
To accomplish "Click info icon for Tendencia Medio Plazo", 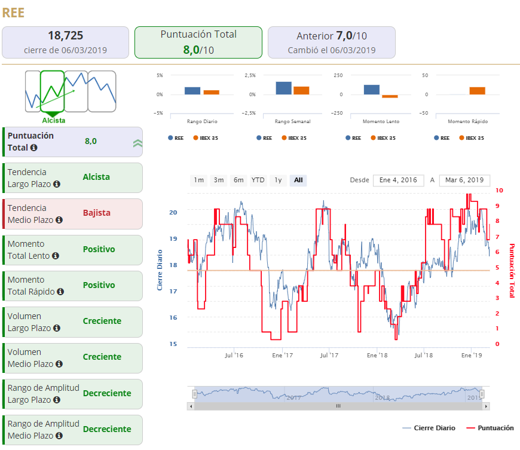I will point(59,220).
